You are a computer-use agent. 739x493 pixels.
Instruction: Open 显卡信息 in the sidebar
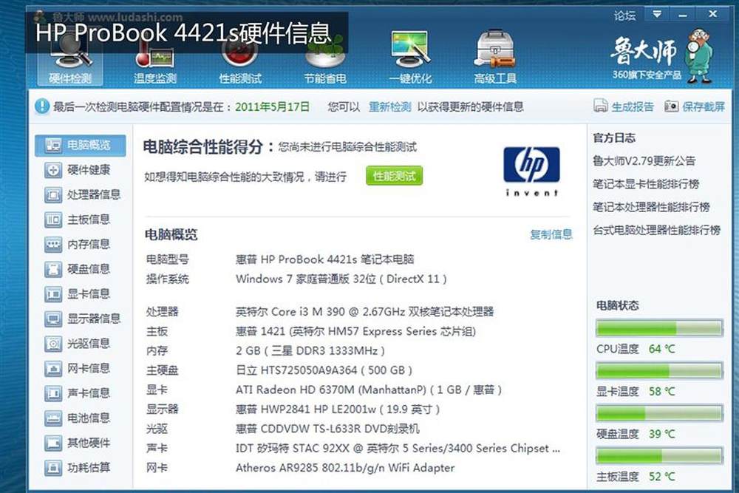point(78,294)
